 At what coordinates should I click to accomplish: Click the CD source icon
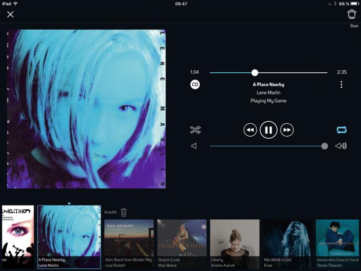[x=195, y=85]
